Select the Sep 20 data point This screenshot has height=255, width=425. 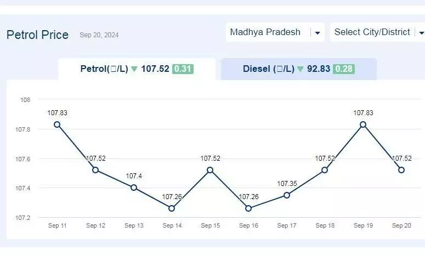point(401,170)
